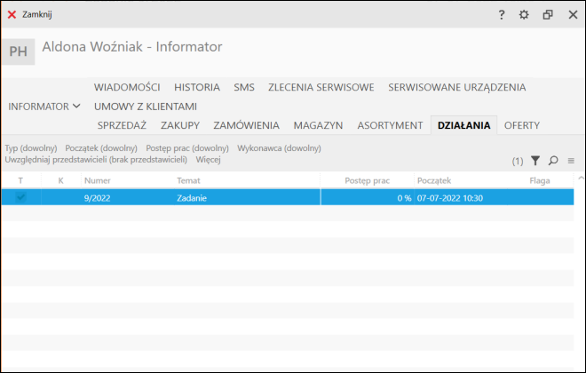Open the SMS tab
This screenshot has width=586, height=373.
(x=244, y=87)
